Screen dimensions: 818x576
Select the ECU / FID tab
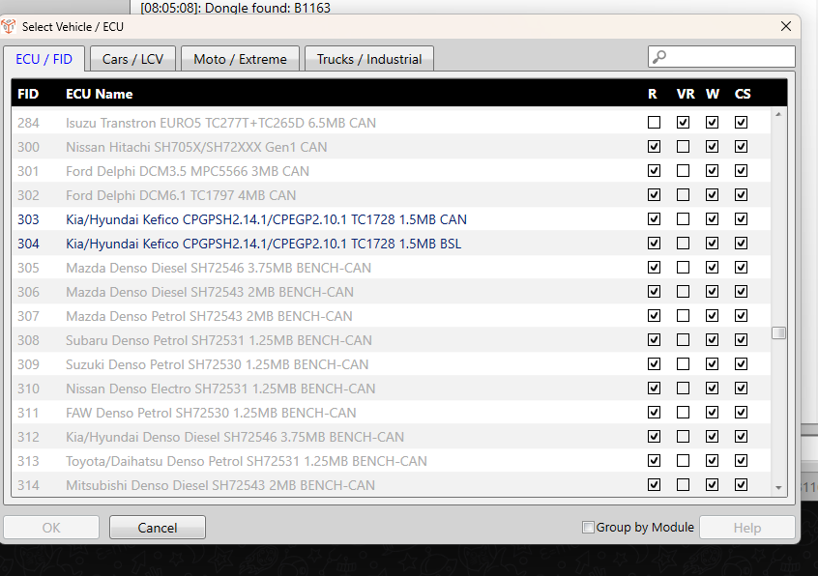point(44,58)
